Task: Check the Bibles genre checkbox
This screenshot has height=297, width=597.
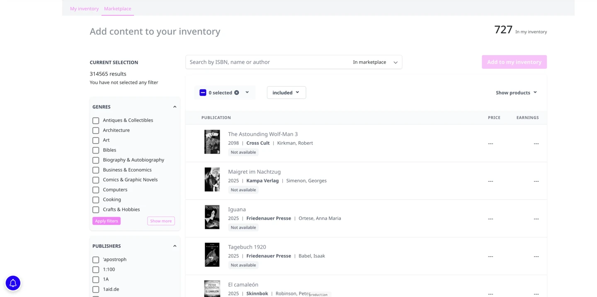Action: [x=96, y=150]
